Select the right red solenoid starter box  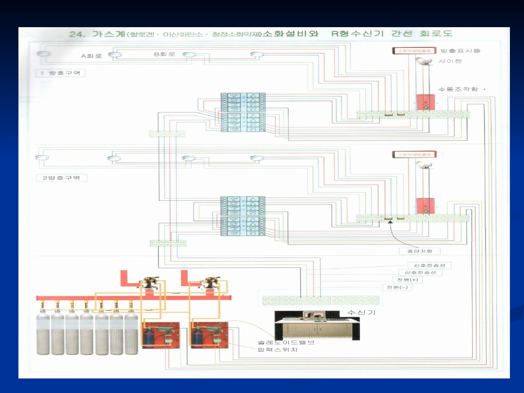tap(210, 335)
